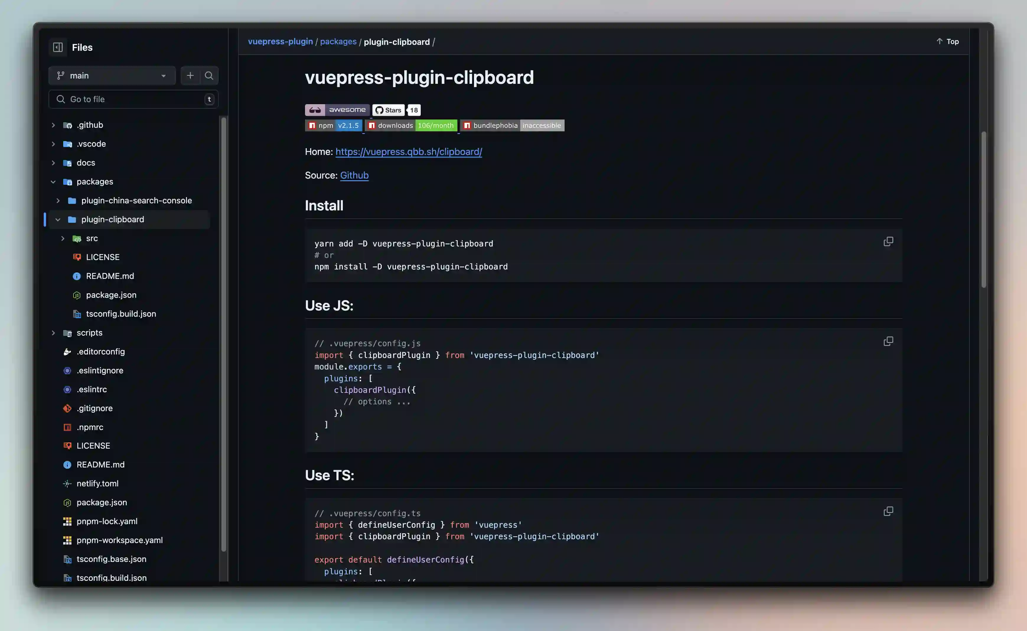Click the tsconfig.base.json file icon

67,559
